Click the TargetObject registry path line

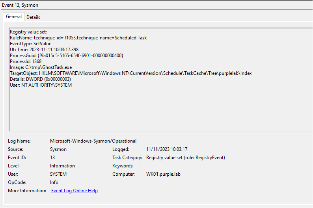pyautogui.click(x=130, y=73)
